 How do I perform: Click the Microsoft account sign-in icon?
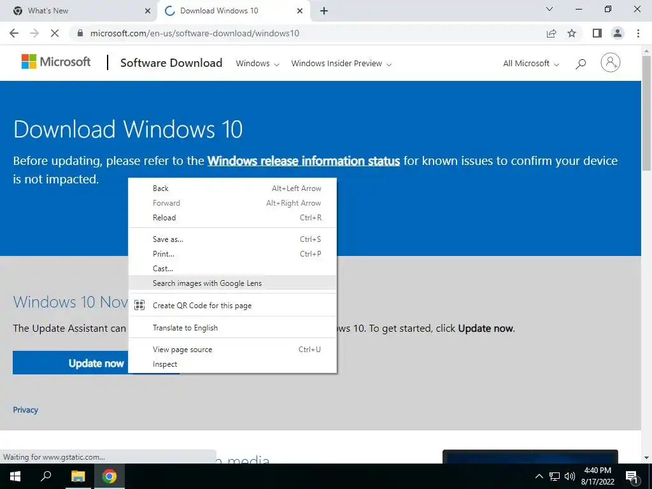coord(611,63)
